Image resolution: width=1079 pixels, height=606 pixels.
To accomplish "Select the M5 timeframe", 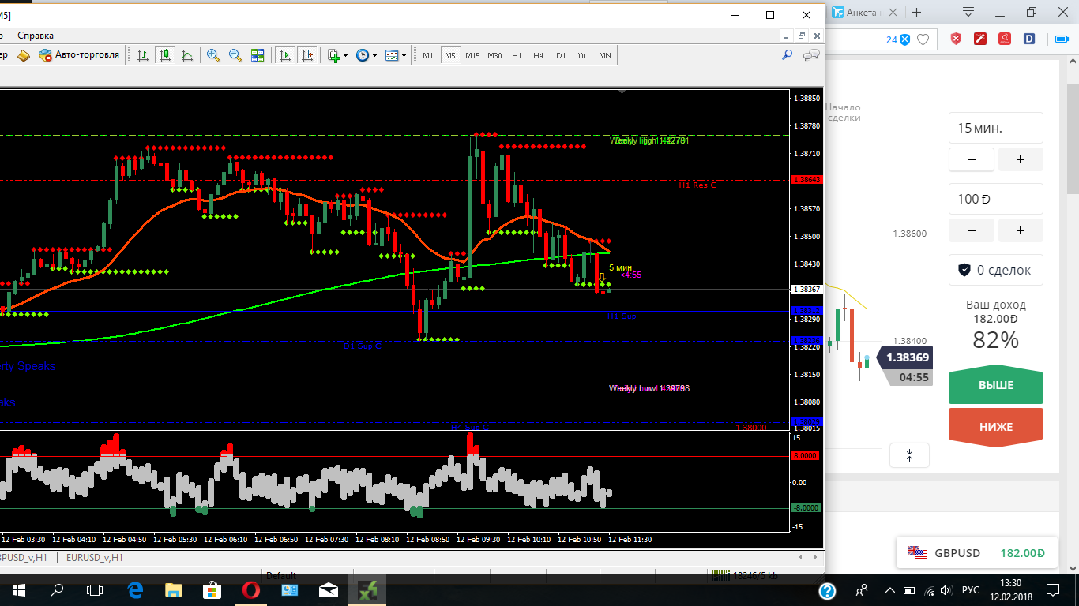I will point(449,55).
